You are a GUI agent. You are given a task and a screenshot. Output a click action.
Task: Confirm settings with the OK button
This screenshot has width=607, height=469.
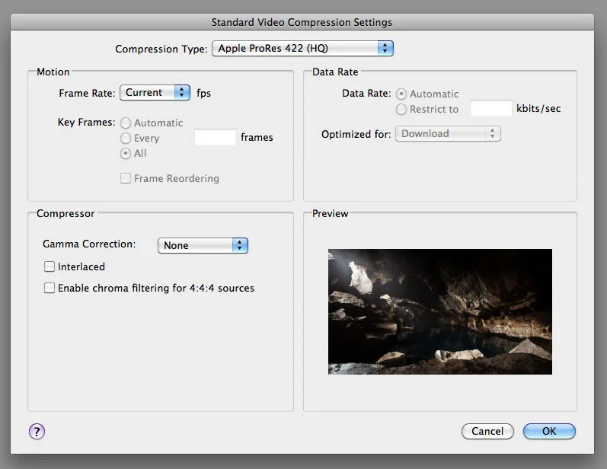tap(549, 431)
